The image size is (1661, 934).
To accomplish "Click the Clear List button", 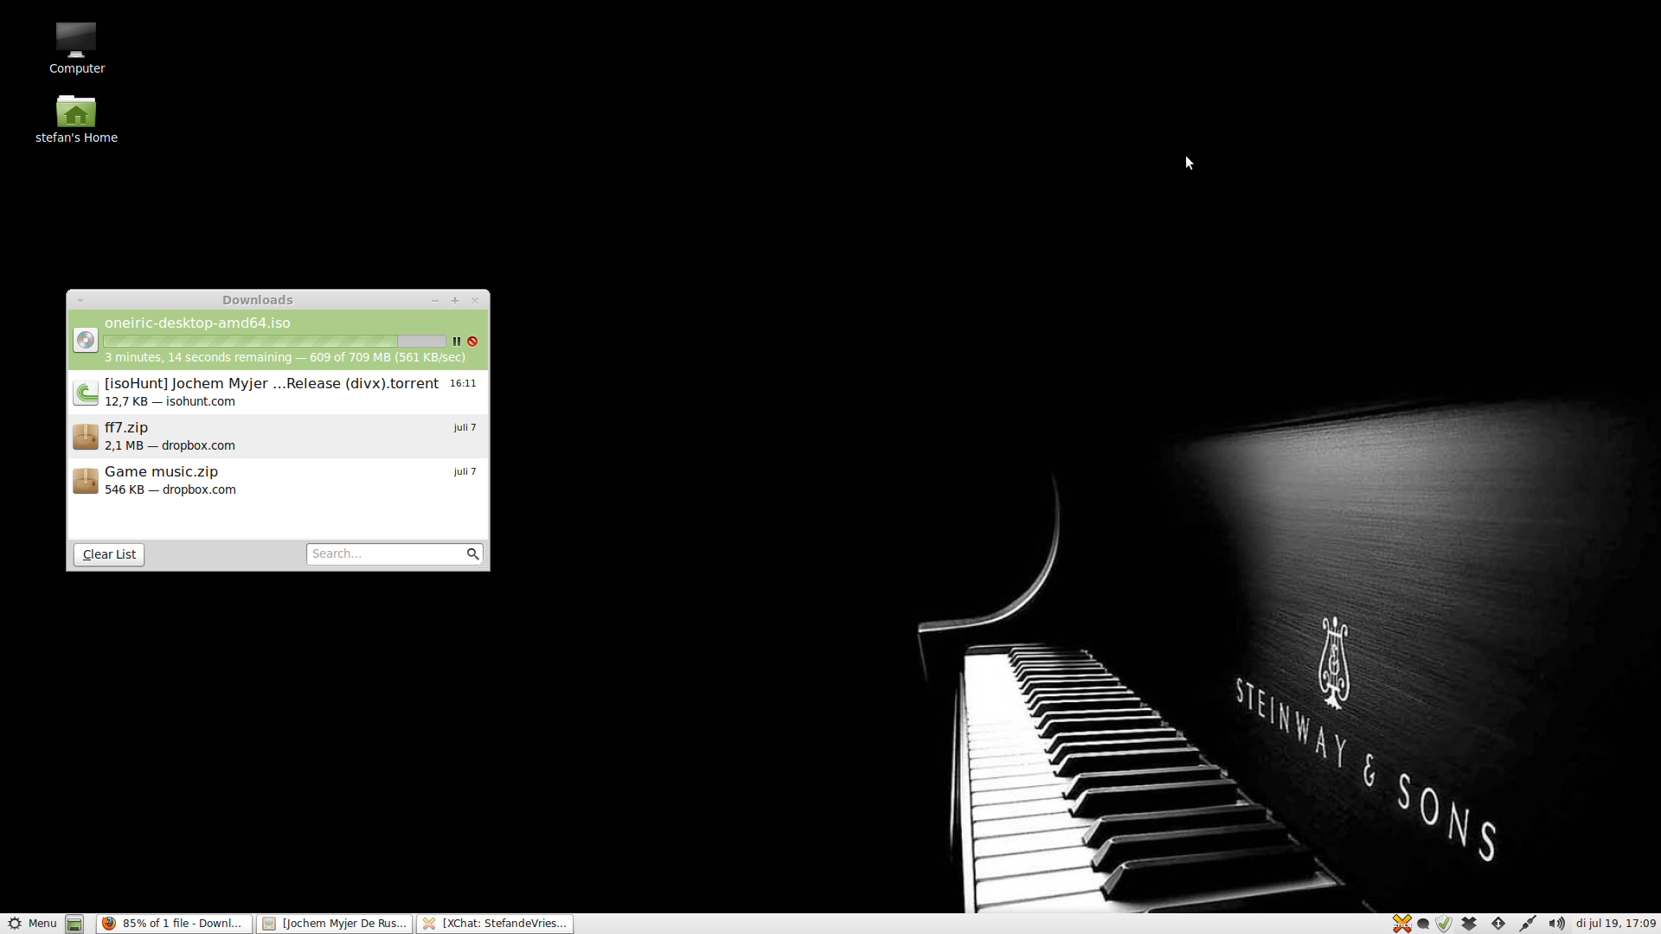I will pos(109,554).
